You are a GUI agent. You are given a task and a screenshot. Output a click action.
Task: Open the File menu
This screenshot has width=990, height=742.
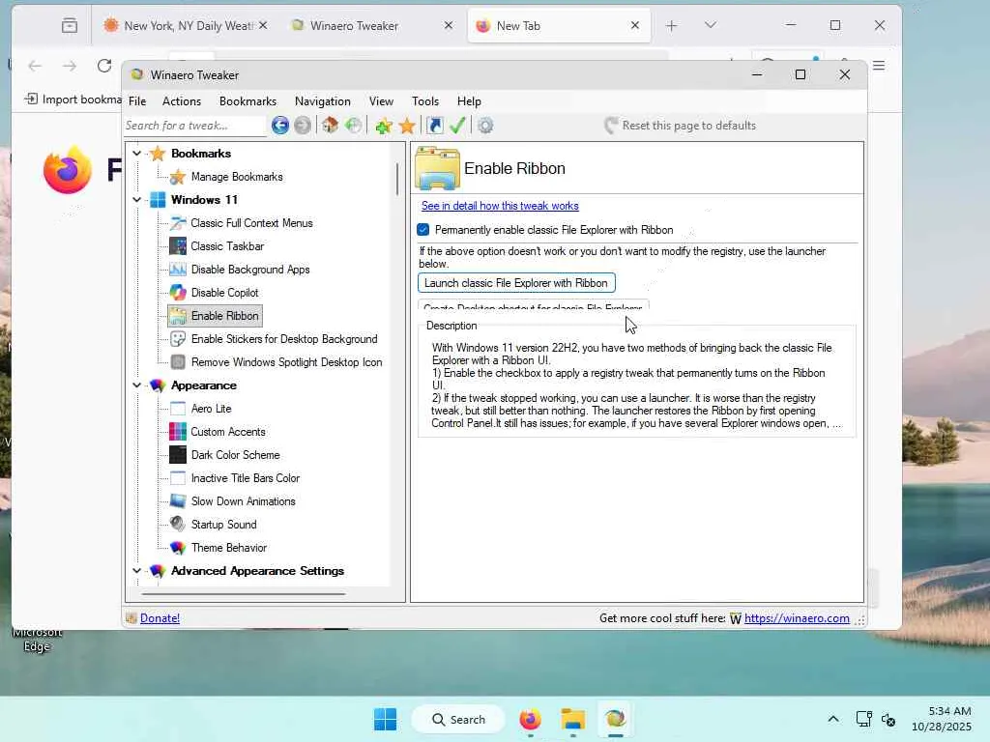[x=137, y=101]
